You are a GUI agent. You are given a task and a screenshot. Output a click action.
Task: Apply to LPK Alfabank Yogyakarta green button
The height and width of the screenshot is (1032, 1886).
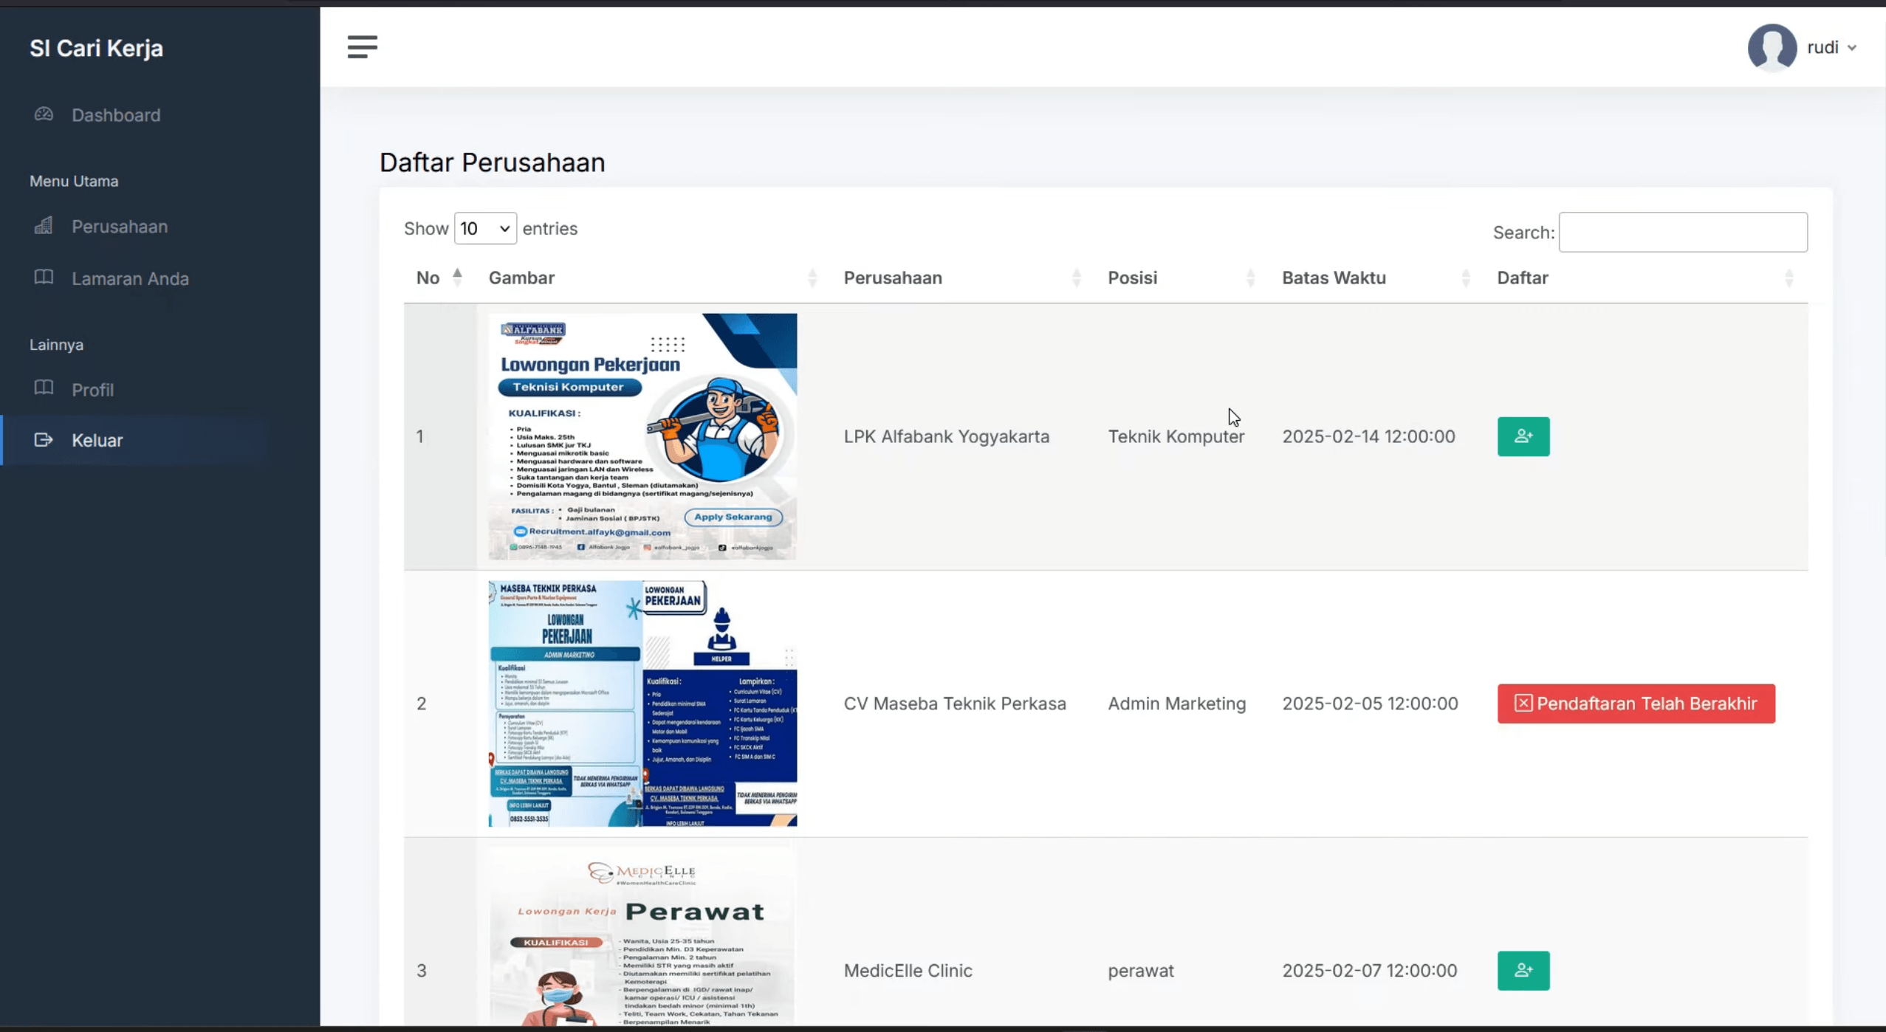[x=1523, y=436]
